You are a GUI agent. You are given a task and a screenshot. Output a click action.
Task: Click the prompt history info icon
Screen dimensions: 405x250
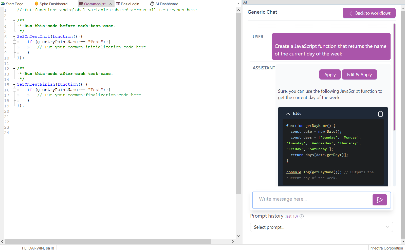click(x=302, y=216)
